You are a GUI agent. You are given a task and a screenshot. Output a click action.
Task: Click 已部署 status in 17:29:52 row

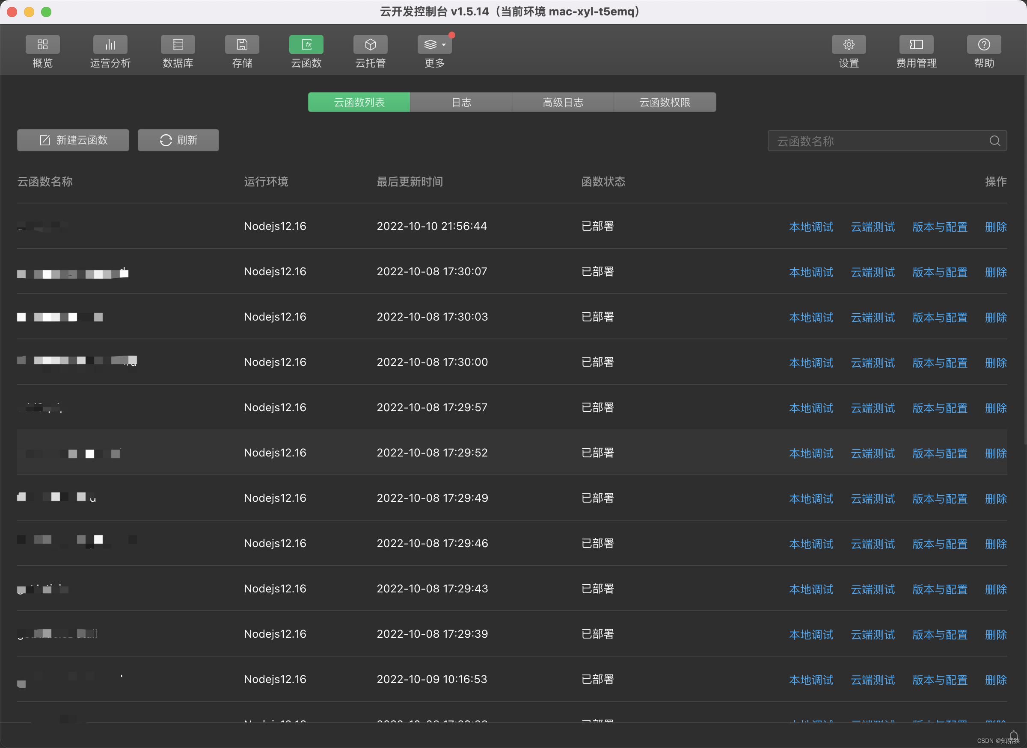point(597,453)
